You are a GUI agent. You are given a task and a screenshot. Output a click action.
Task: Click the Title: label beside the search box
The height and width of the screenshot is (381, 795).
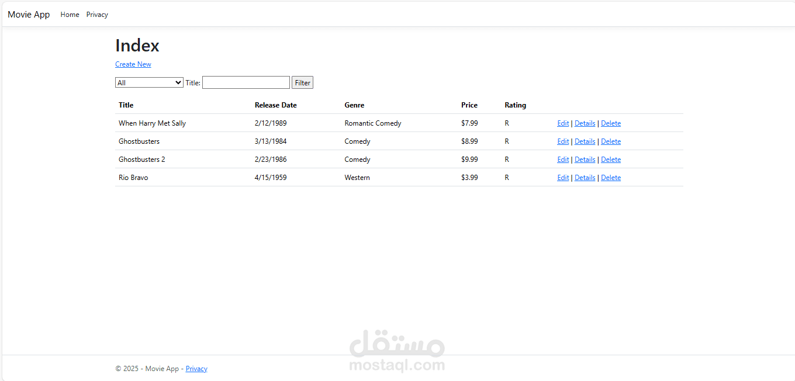click(193, 83)
